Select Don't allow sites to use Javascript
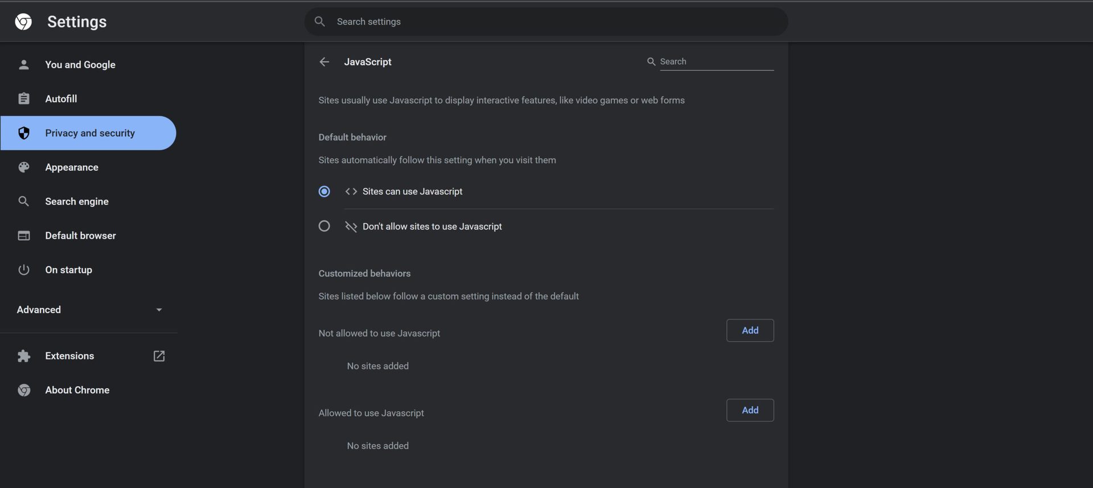This screenshot has width=1093, height=488. [x=324, y=226]
